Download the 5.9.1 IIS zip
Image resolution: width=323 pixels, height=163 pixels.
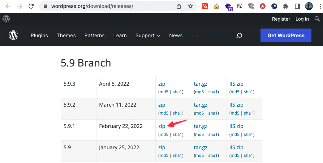pyautogui.click(x=236, y=126)
